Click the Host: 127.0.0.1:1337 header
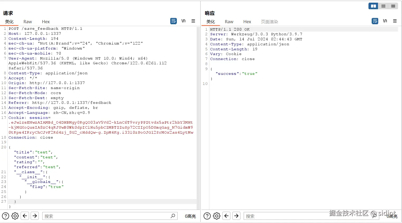 pos(35,33)
